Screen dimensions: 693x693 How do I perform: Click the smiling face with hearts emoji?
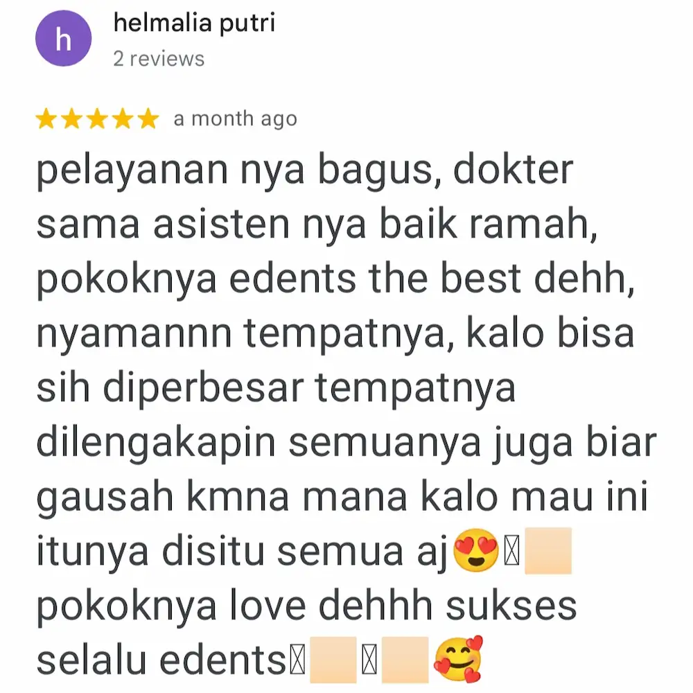pyautogui.click(x=458, y=660)
